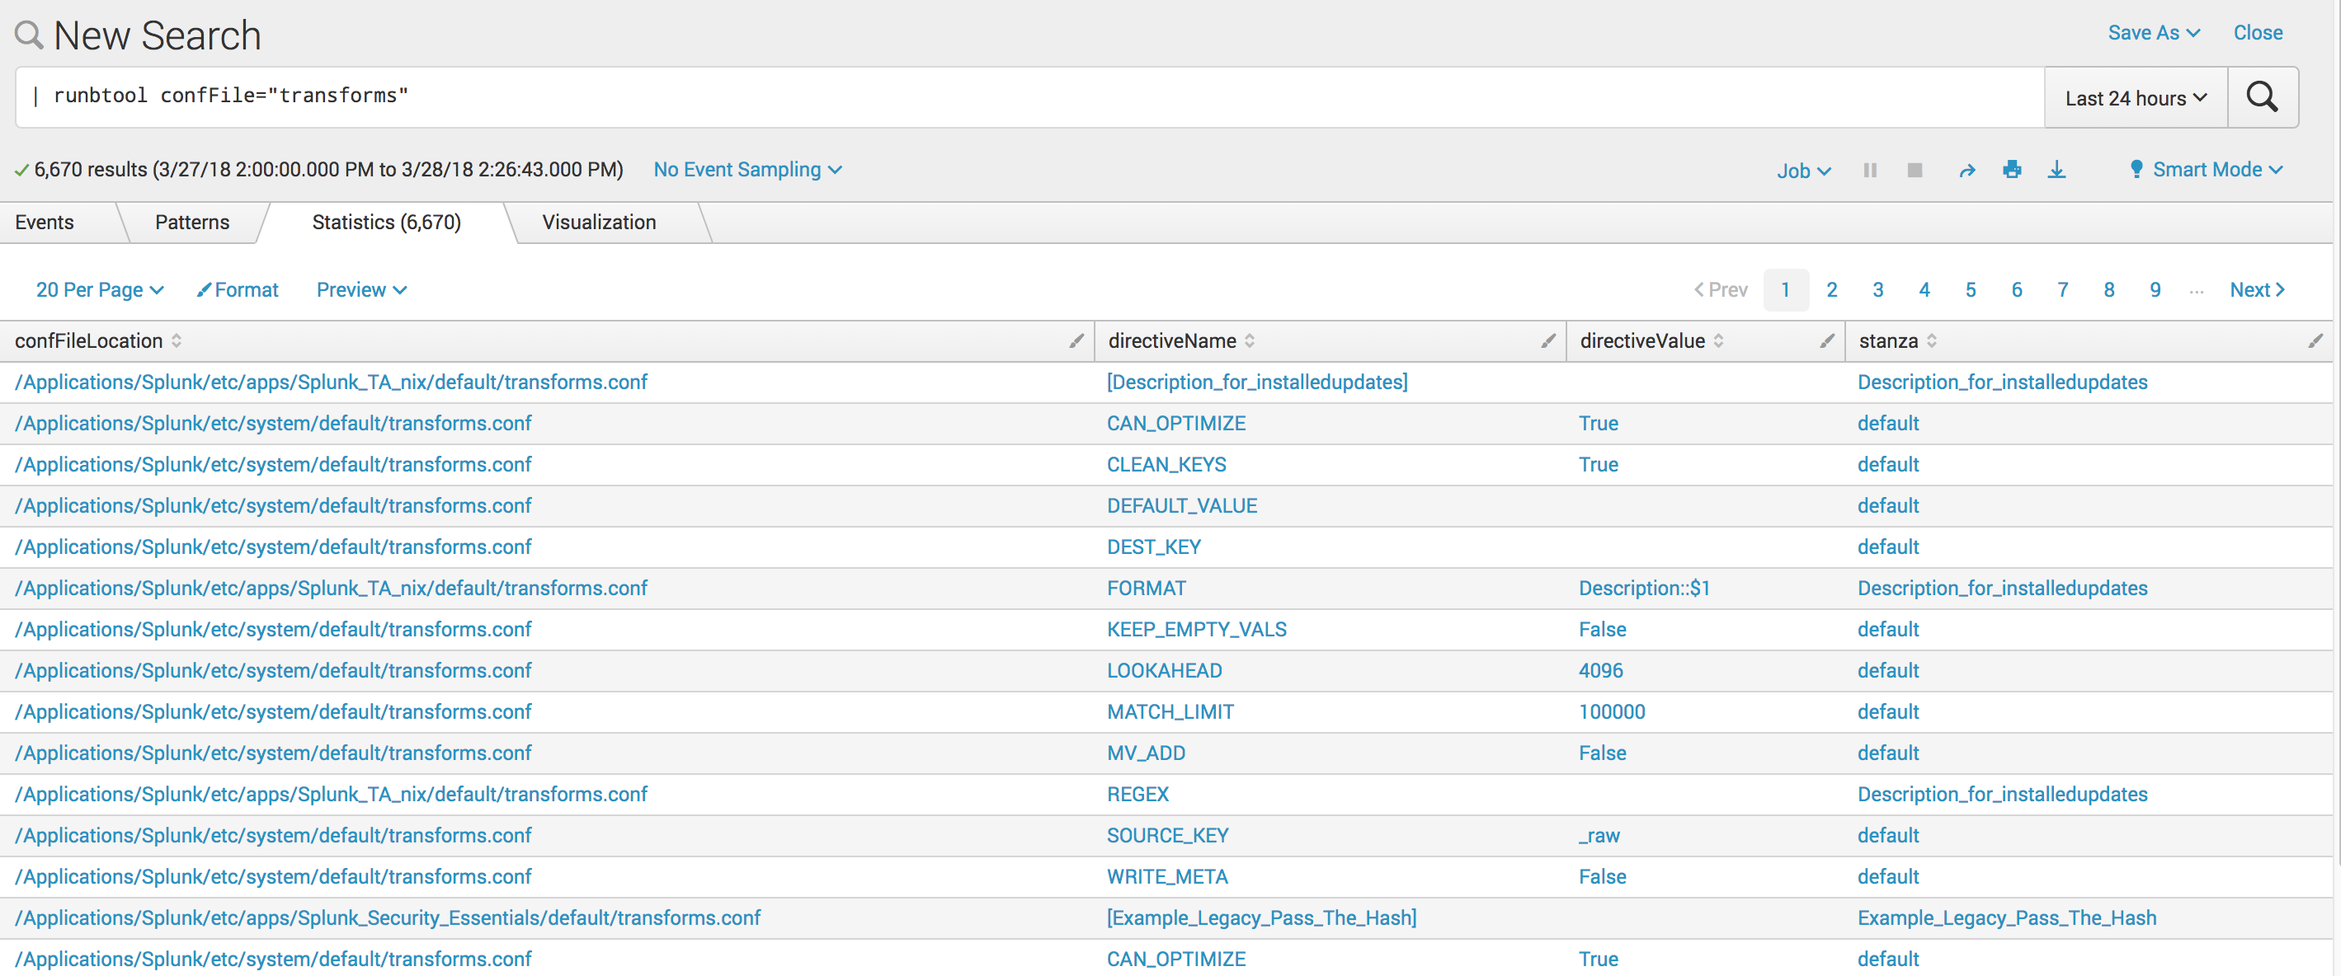Click Splunk_Security_Essentials transforms.conf path

(387, 918)
